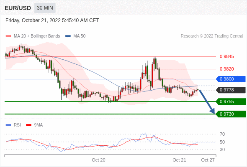247x167 pixels.
Task: Click the 0.9845 resistance price label
Action: (x=226, y=56)
